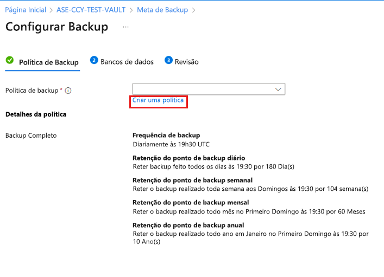Open the Bancos de dados tab

pos(127,62)
